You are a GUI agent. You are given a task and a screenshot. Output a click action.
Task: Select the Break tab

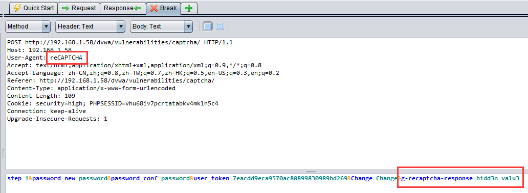pos(163,8)
